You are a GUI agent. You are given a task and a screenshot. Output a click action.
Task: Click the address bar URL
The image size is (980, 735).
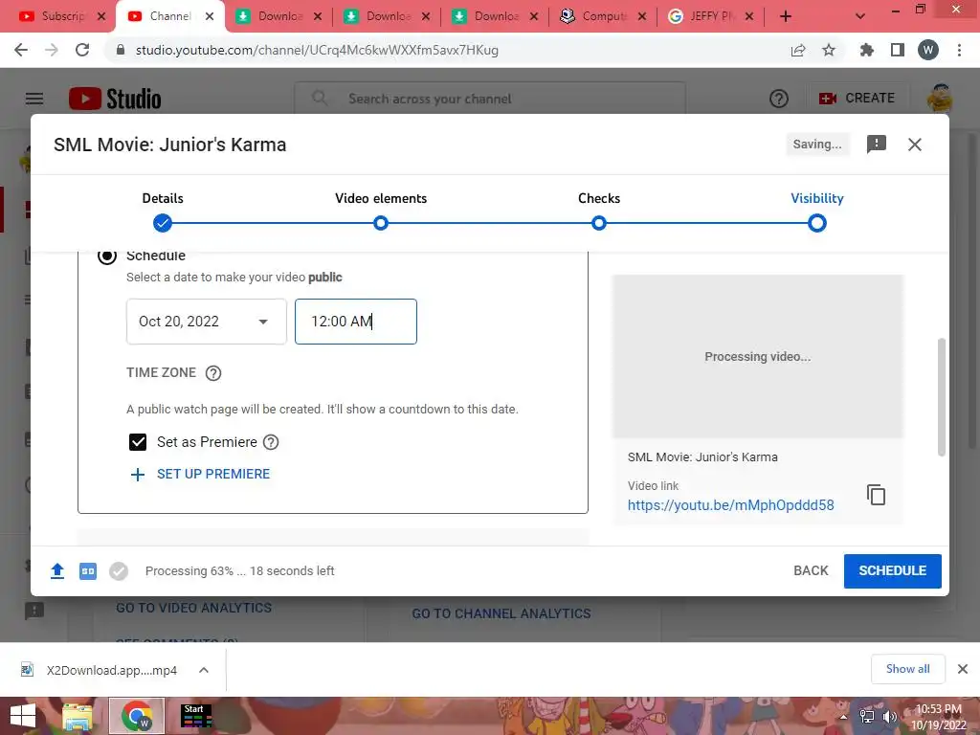click(x=317, y=50)
